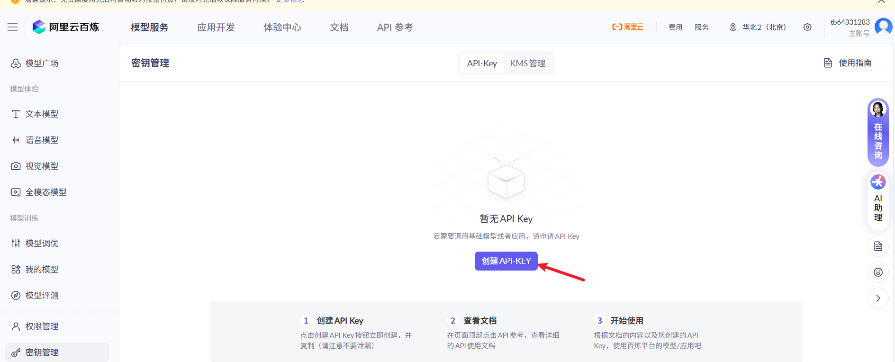Click the 阿里云百炼 logo
Image resolution: width=895 pixels, height=362 pixels.
(x=66, y=27)
